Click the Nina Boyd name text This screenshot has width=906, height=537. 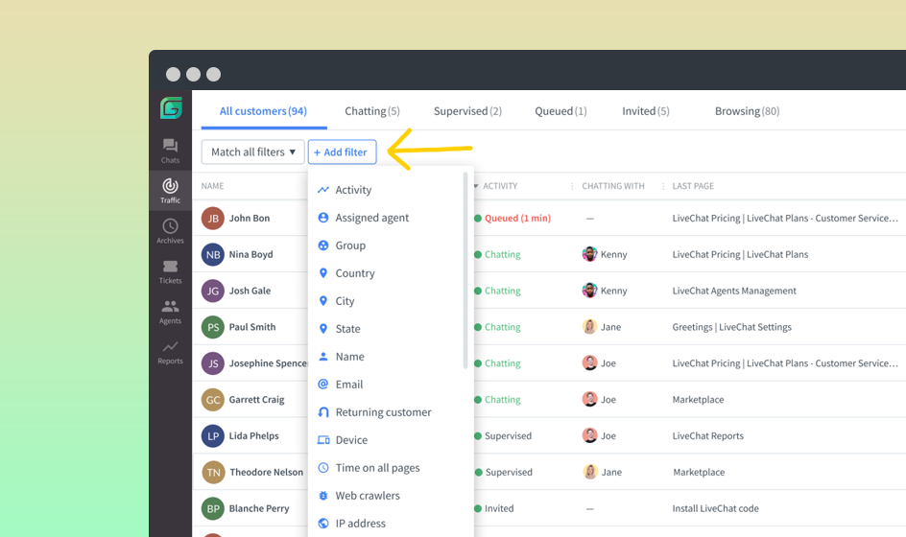[x=250, y=255]
